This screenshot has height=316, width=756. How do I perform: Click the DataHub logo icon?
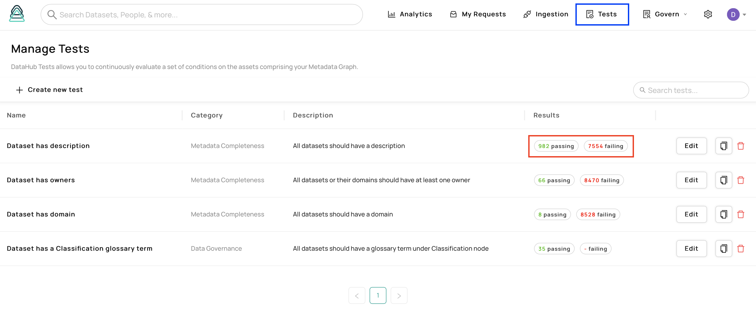pyautogui.click(x=17, y=14)
